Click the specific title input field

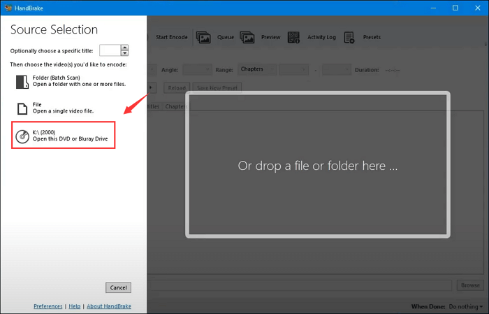point(110,50)
